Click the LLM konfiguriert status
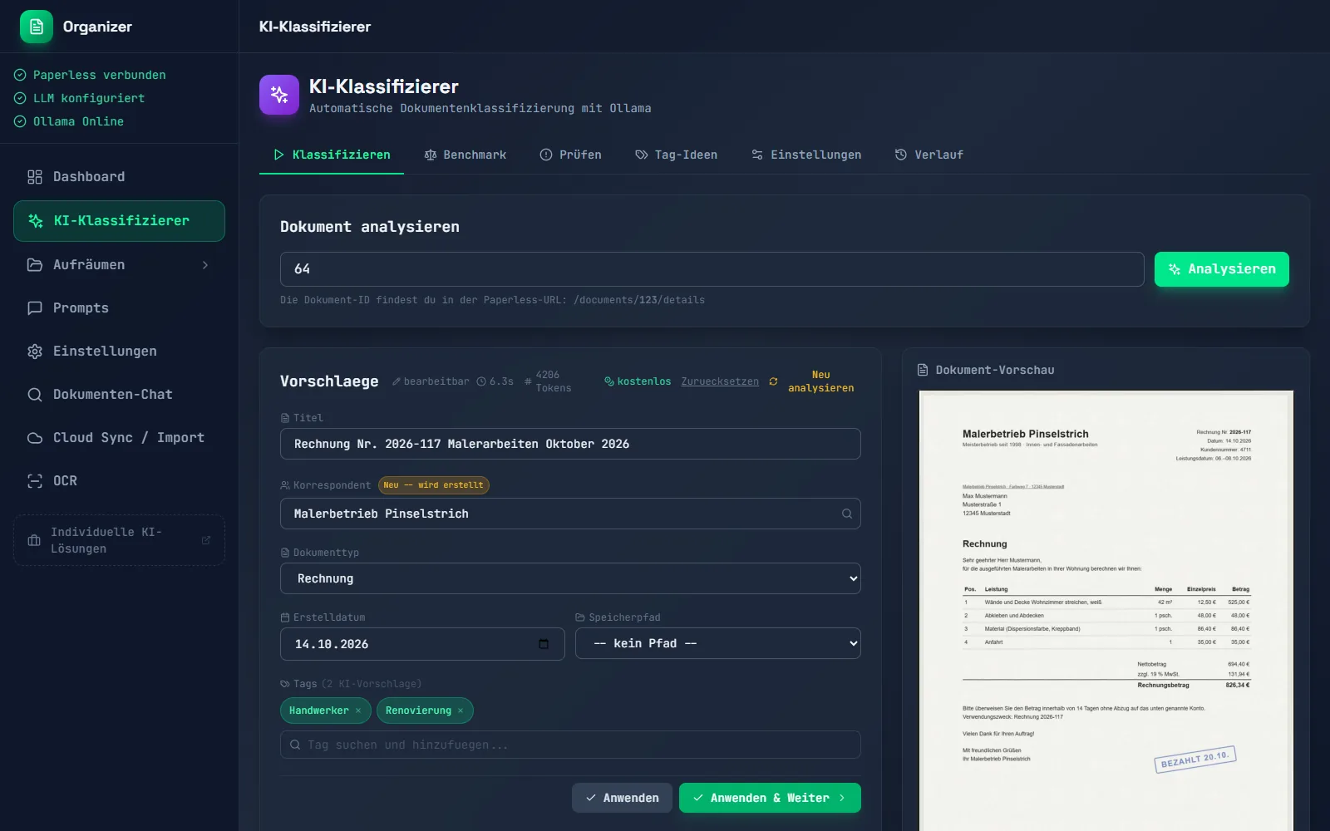1330x831 pixels. 79,98
